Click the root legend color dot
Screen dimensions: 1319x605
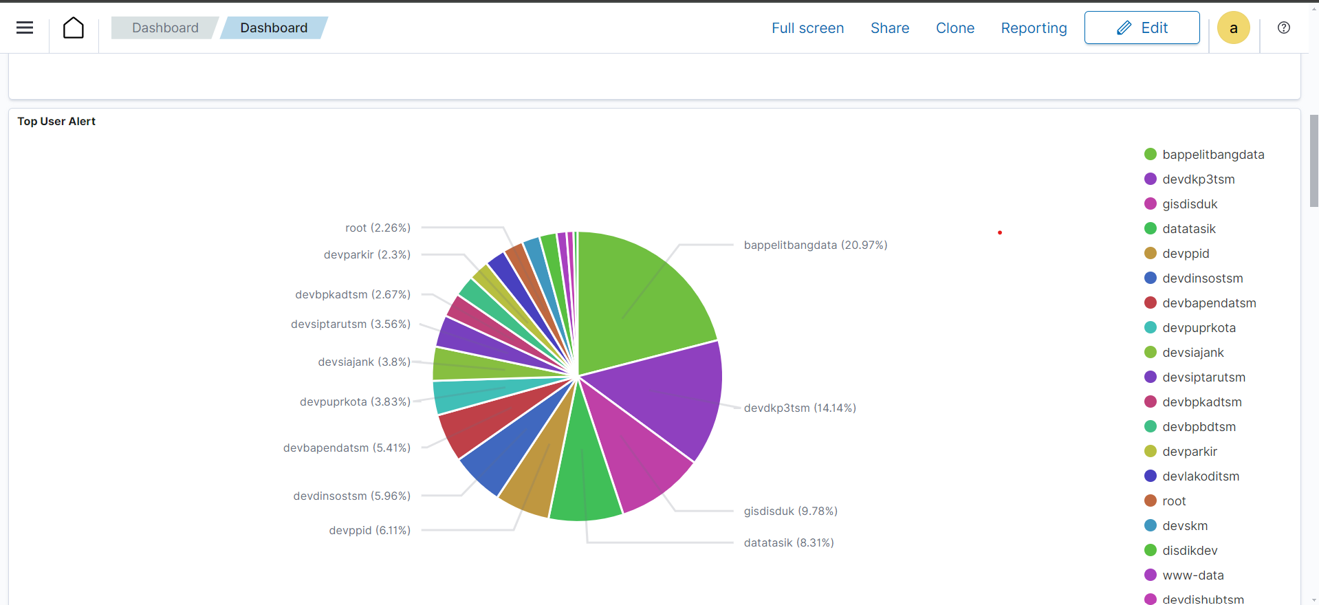(x=1150, y=501)
